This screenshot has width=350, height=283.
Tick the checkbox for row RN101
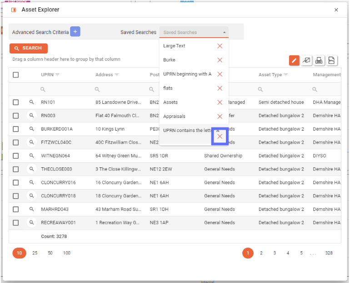pyautogui.click(x=16, y=102)
